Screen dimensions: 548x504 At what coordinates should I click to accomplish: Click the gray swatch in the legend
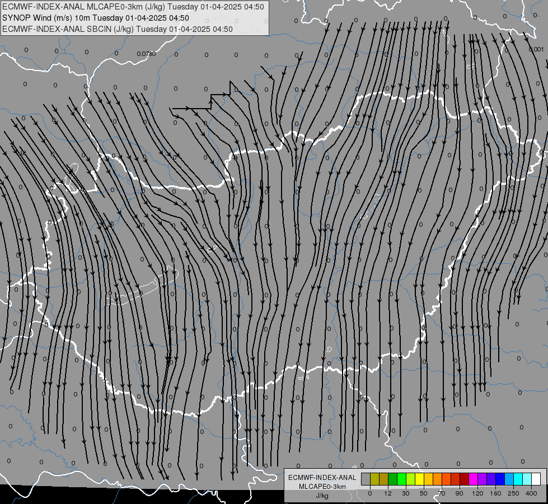[366, 479]
